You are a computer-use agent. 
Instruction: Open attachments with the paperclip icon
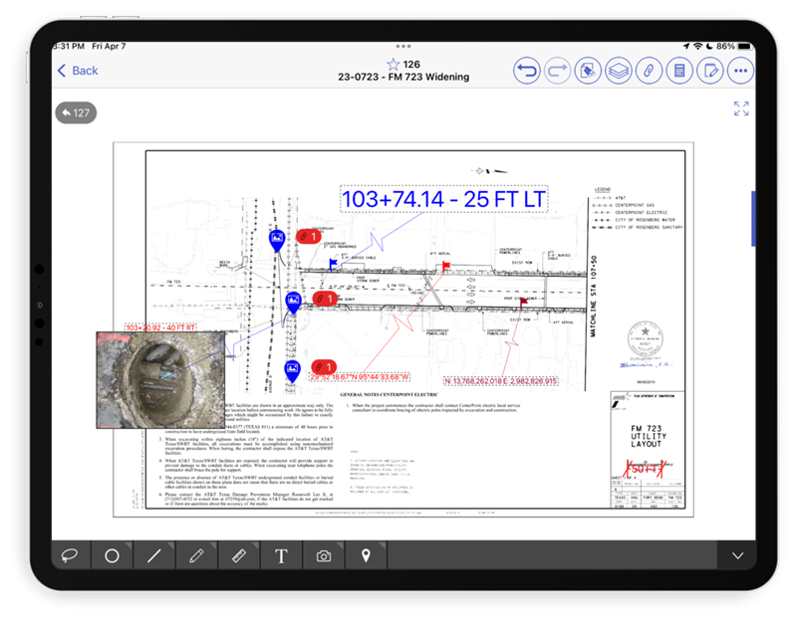pos(650,71)
